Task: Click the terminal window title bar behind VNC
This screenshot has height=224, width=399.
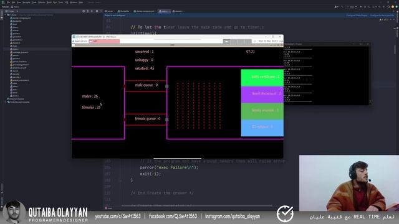Action: click(327, 44)
